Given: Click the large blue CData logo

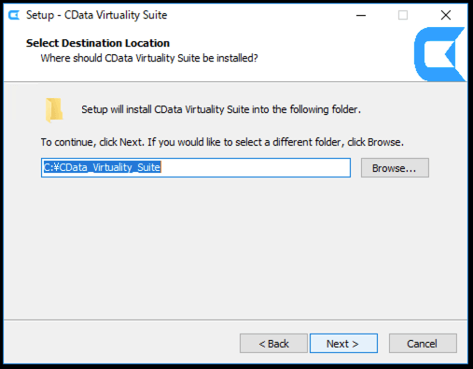Looking at the screenshot, I should pyautogui.click(x=440, y=54).
